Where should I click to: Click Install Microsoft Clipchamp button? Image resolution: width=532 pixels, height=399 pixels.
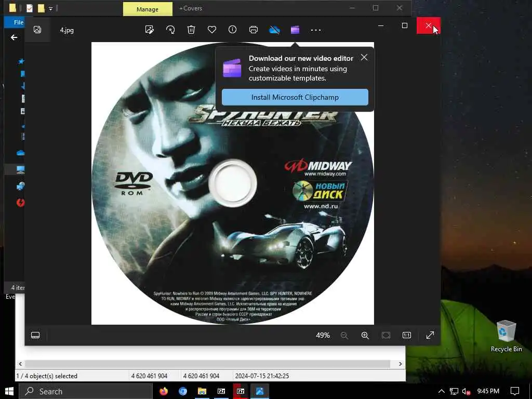coord(295,97)
